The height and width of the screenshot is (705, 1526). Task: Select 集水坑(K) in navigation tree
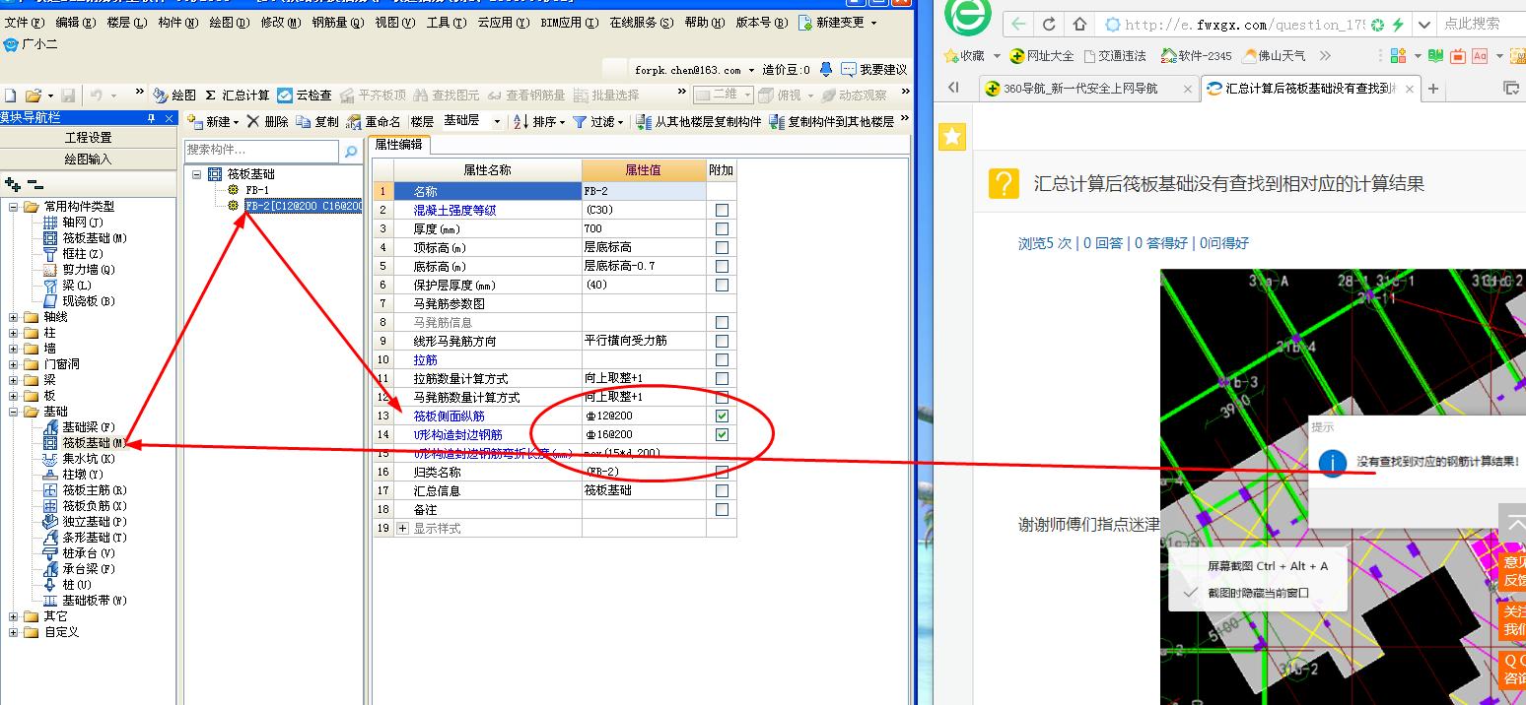point(88,459)
